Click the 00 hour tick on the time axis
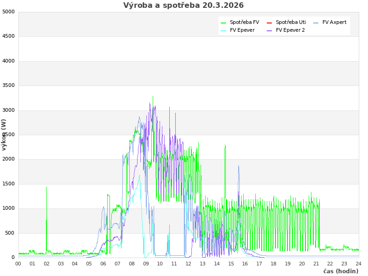 (x=18, y=264)
